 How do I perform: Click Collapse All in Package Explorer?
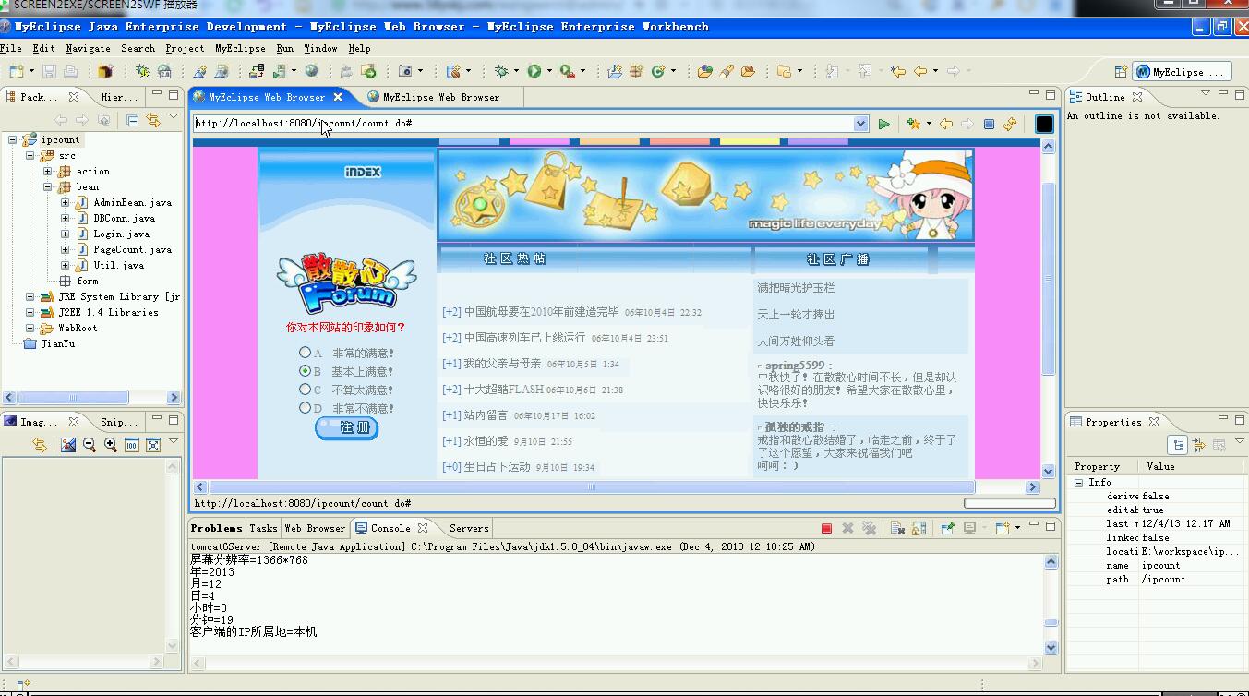coord(132,120)
